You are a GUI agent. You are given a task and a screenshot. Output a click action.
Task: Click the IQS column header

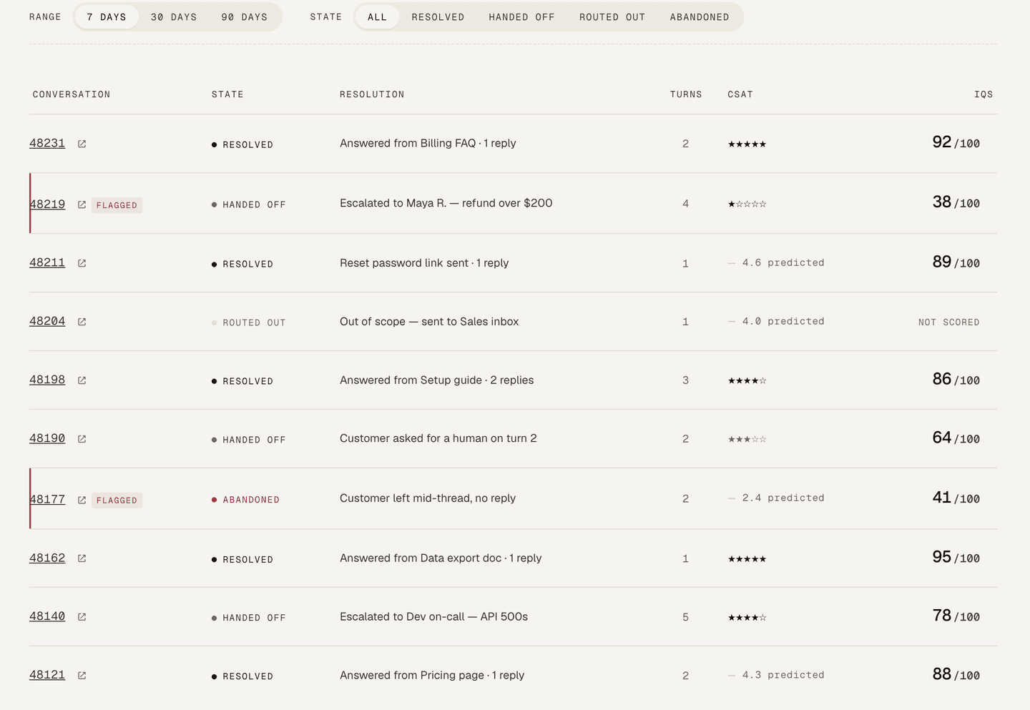point(984,94)
